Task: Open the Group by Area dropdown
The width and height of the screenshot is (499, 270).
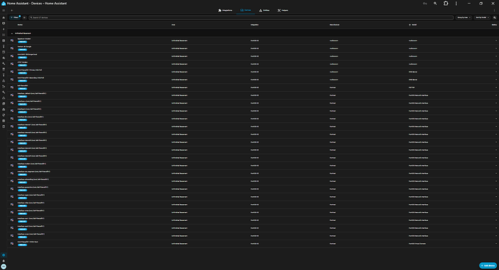Action: tap(464, 17)
